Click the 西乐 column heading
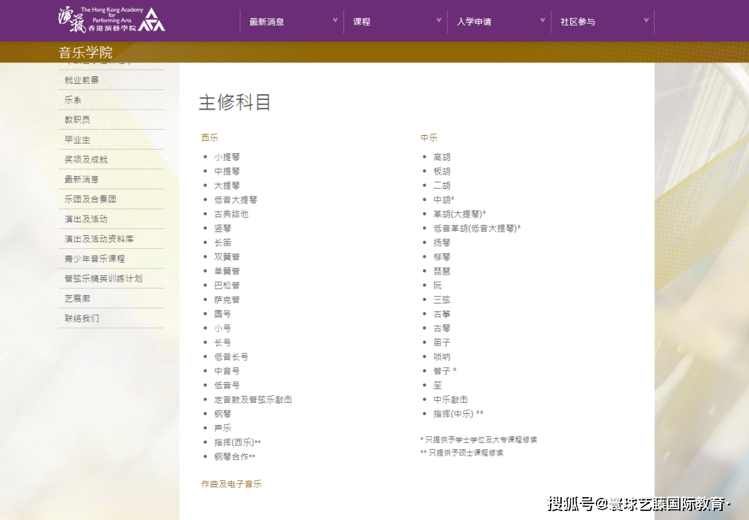The height and width of the screenshot is (520, 749). pos(209,137)
